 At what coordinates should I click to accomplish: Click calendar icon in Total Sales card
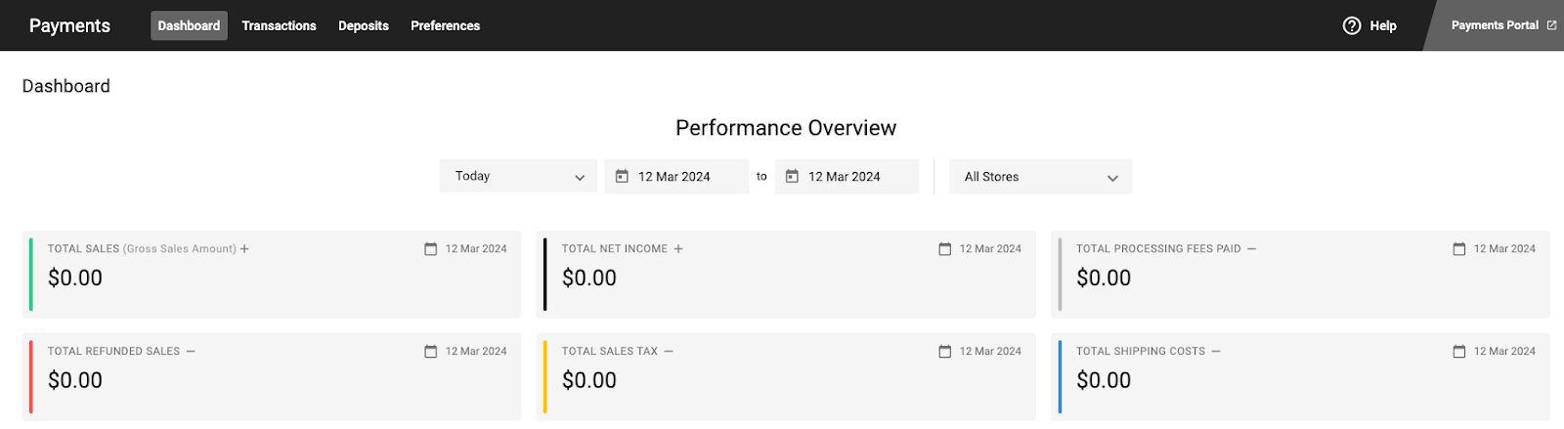(430, 249)
